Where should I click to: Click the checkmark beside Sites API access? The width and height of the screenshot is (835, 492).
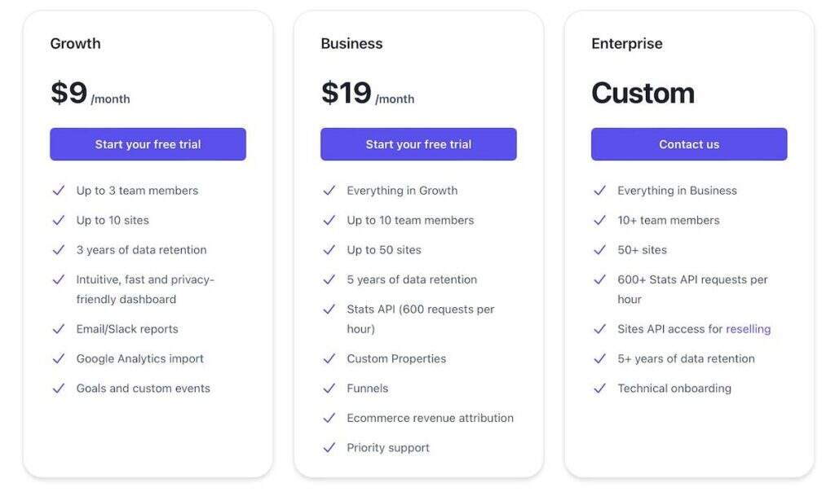(600, 329)
